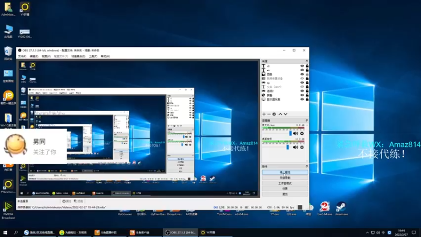Open 桌面音频 gear options menu

click(x=302, y=147)
